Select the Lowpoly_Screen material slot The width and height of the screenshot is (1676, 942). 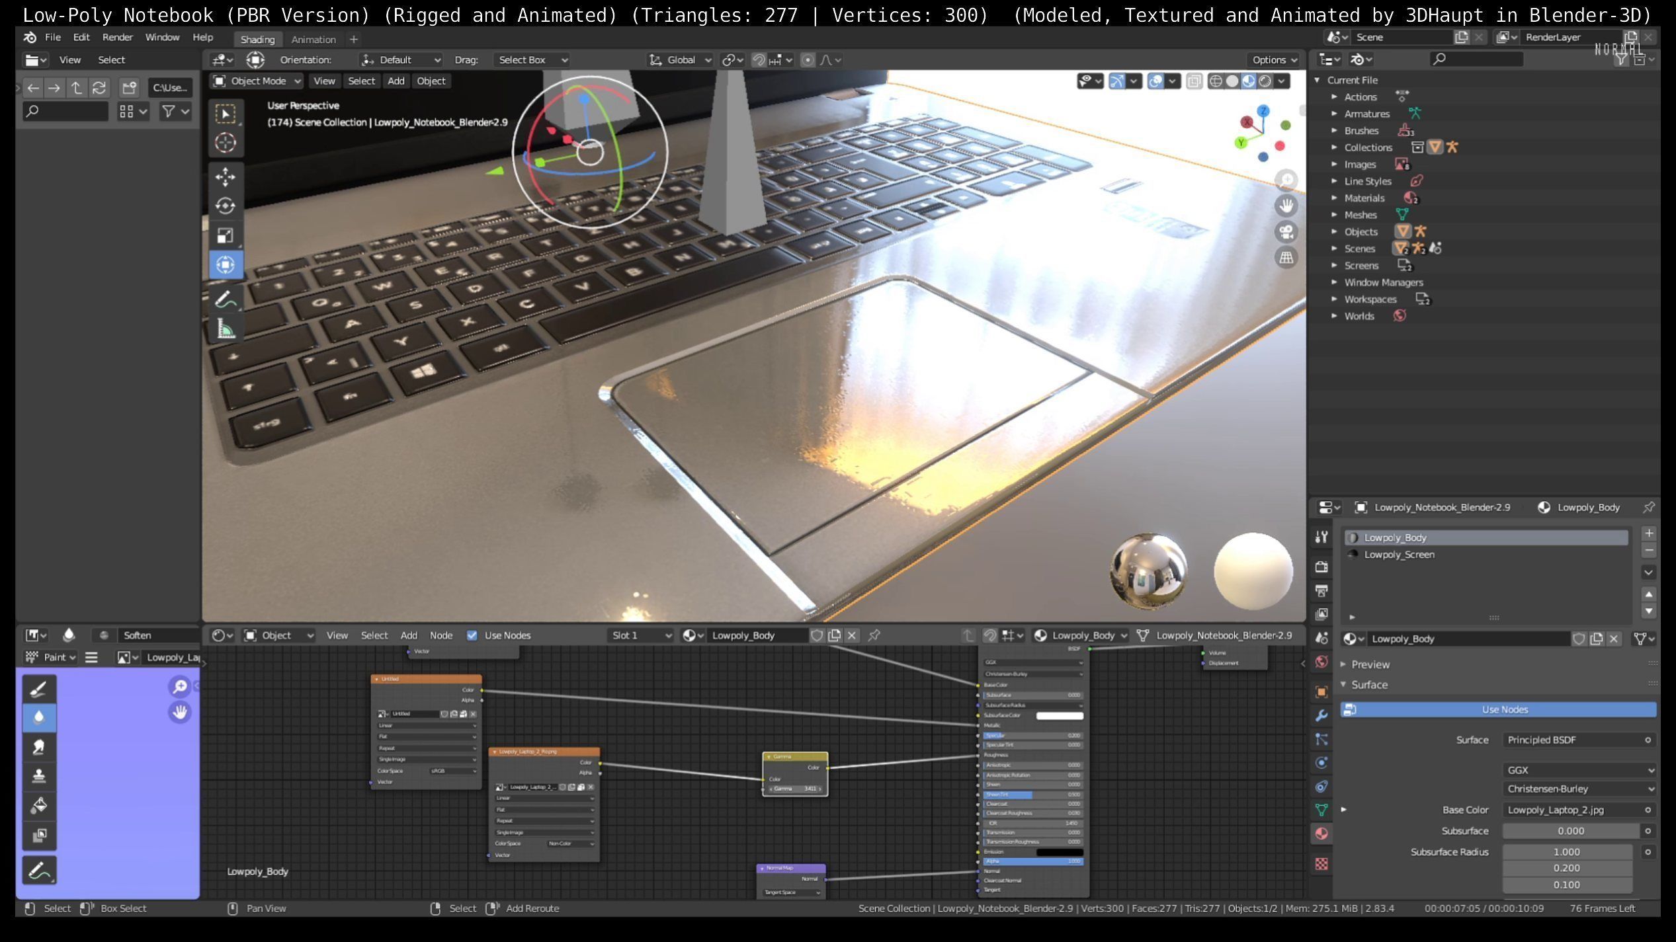pos(1399,555)
